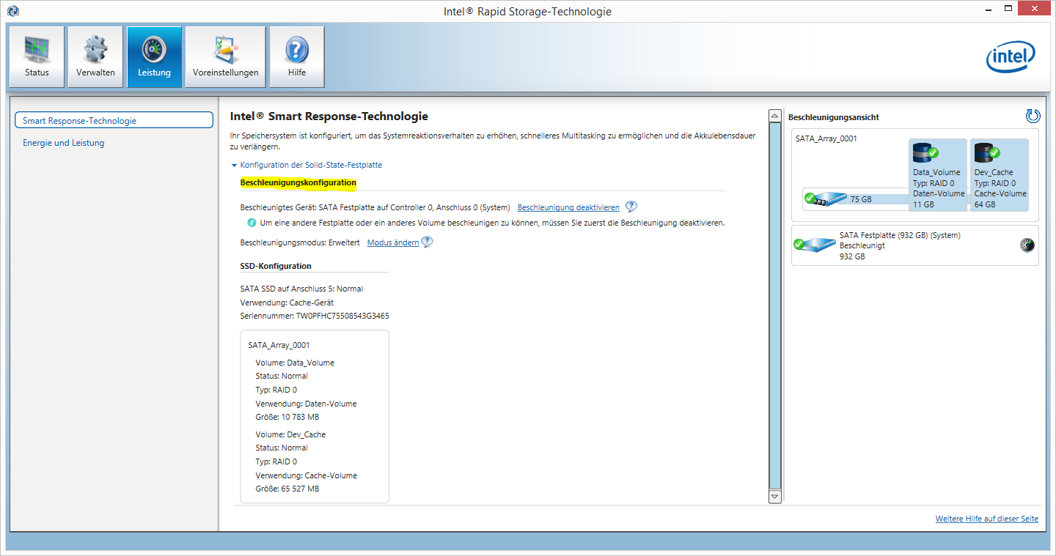Open the Status tab
Image resolution: width=1056 pixels, height=556 pixels.
37,57
